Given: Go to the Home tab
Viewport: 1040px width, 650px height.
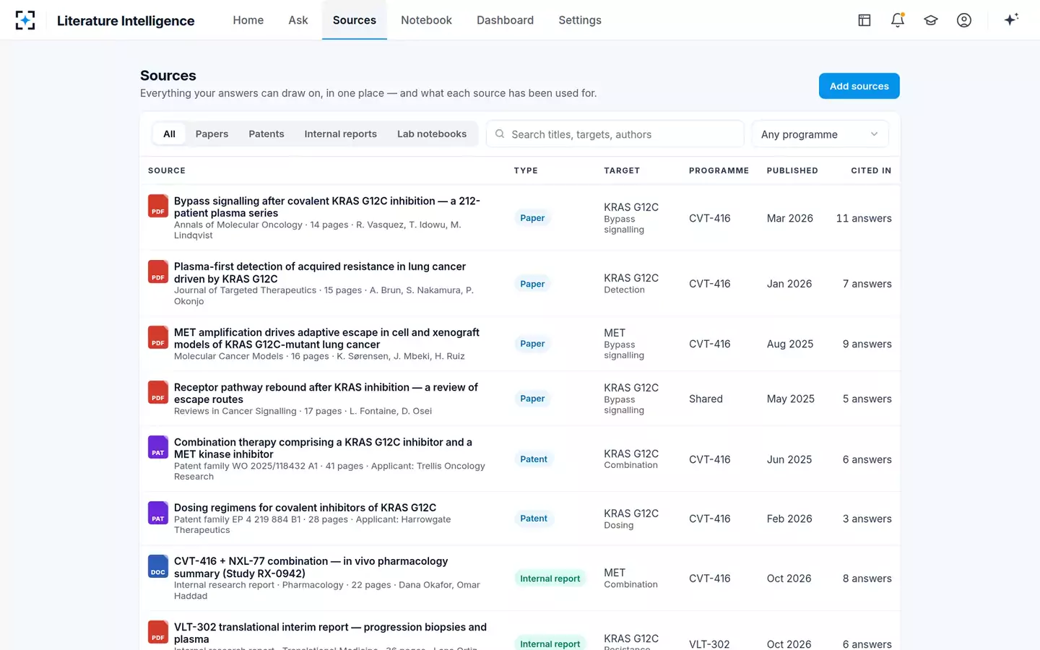Looking at the screenshot, I should tap(248, 20).
